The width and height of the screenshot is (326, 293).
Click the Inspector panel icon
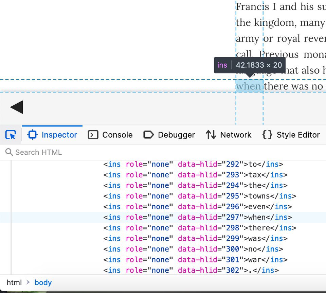tap(33, 135)
